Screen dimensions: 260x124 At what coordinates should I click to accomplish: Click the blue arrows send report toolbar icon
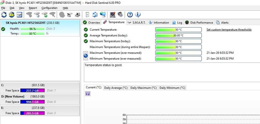[x=95, y=15]
